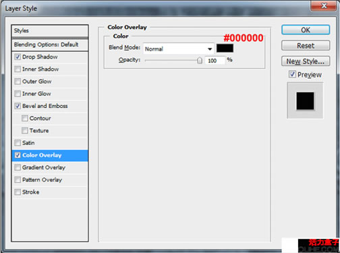The width and height of the screenshot is (340, 253).
Task: Open the Stroke style settings
Action: [50, 192]
